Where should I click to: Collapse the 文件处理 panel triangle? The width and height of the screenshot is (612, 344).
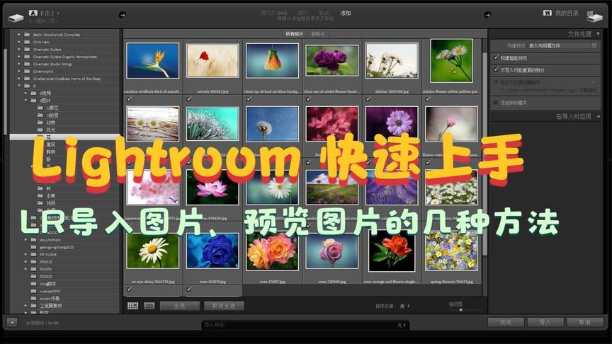[x=598, y=34]
